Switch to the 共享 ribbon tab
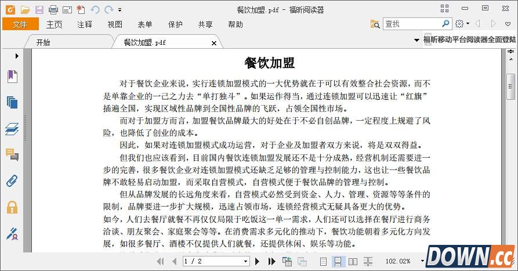The image size is (518, 271). 205,24
